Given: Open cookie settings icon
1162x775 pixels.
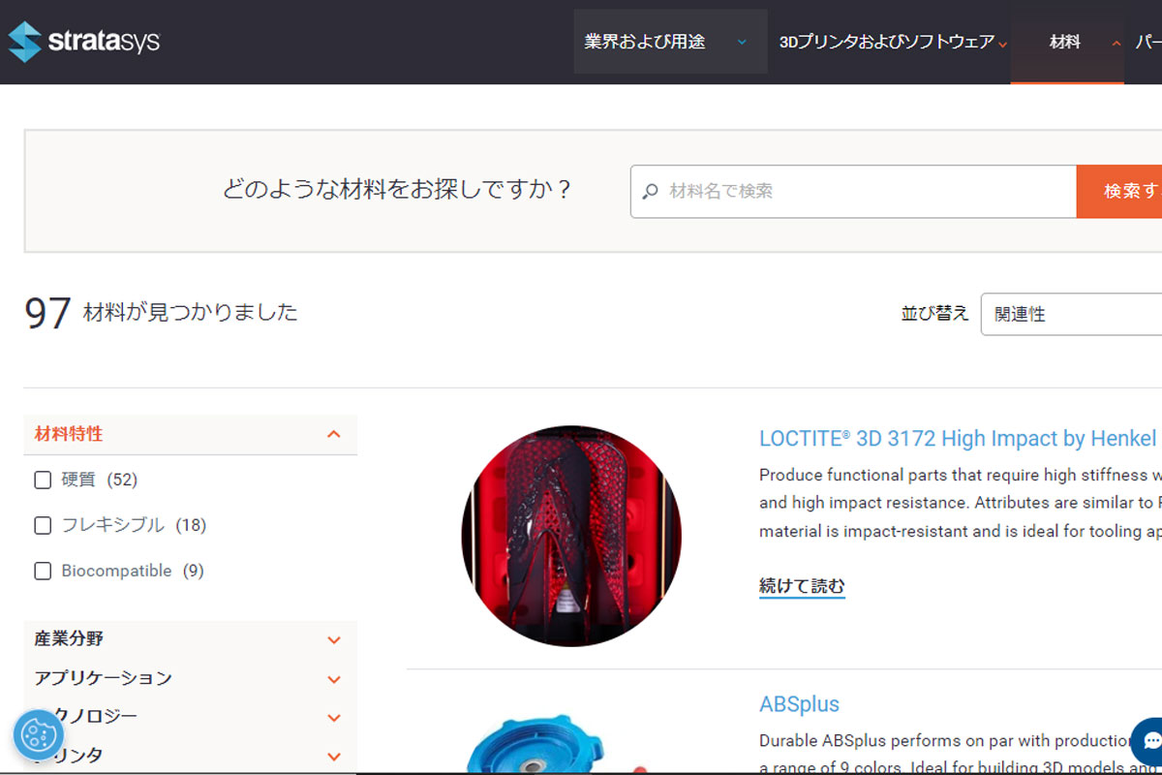Looking at the screenshot, I should [38, 735].
